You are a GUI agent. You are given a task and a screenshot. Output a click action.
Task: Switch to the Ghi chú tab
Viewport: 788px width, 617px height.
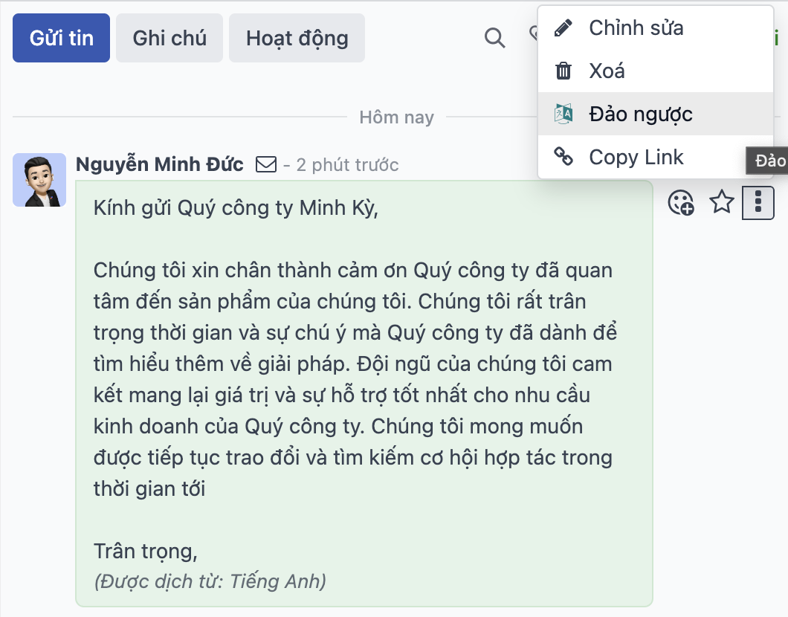(x=169, y=38)
